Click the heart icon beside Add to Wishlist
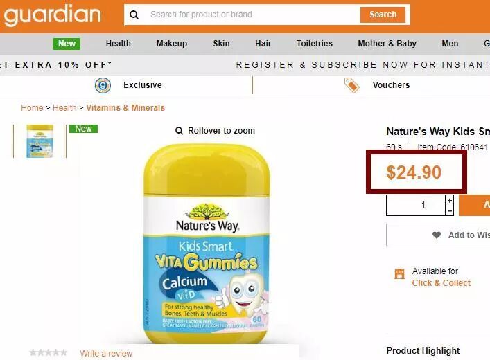 pos(437,235)
